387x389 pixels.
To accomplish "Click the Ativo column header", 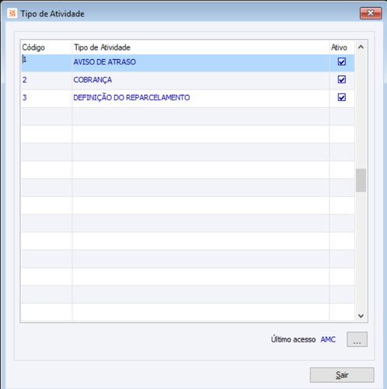I will [x=342, y=47].
